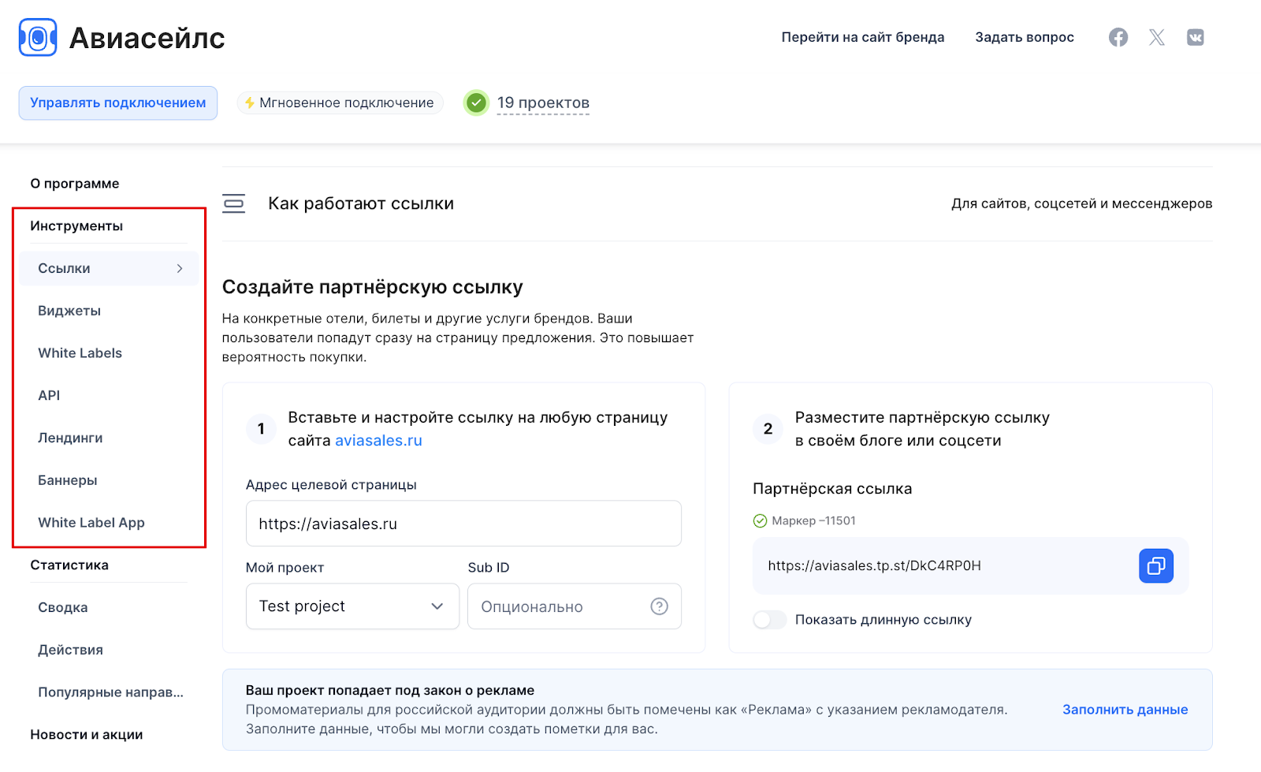Click Для сайтов, соцсетей и мессенджеров text
Viewport: 1261px width, 772px height.
pyautogui.click(x=1081, y=203)
